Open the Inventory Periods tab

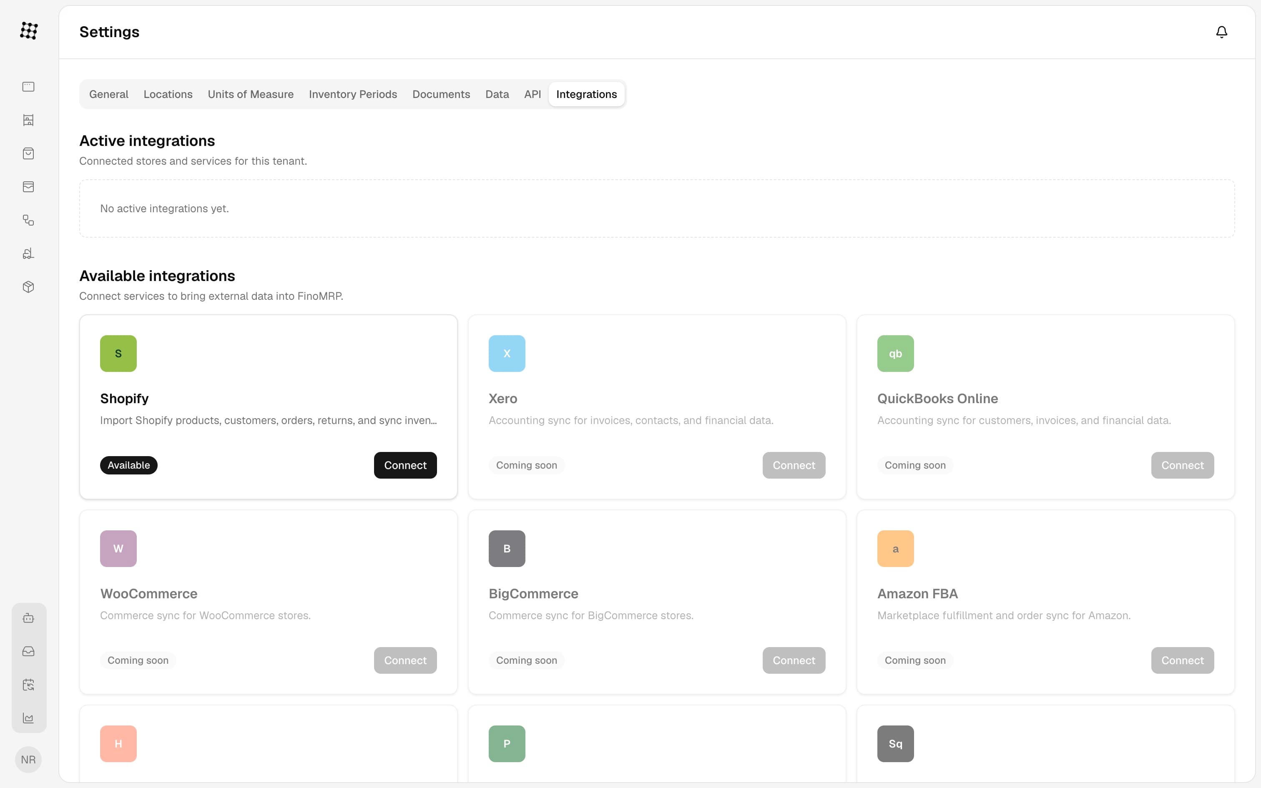point(353,94)
